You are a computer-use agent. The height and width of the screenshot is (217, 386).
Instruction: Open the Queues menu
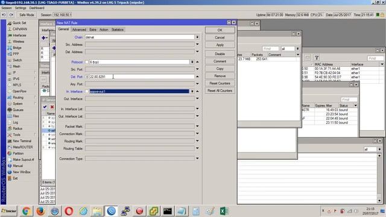point(18,110)
